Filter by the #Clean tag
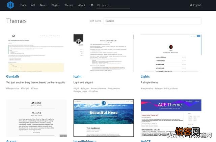Image resolution: width=216 pixels, height=142 pixels. pyautogui.click(x=34, y=88)
